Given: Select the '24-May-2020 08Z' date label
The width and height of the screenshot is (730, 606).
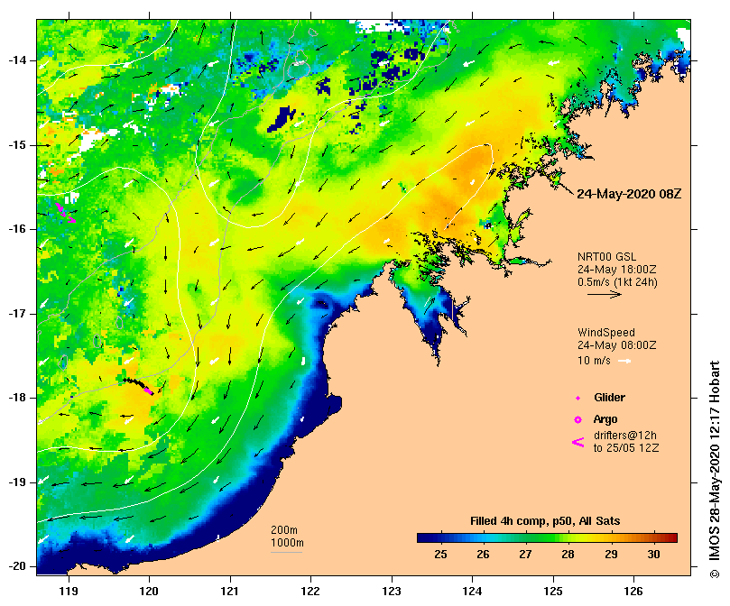Looking at the screenshot, I should click(x=629, y=194).
